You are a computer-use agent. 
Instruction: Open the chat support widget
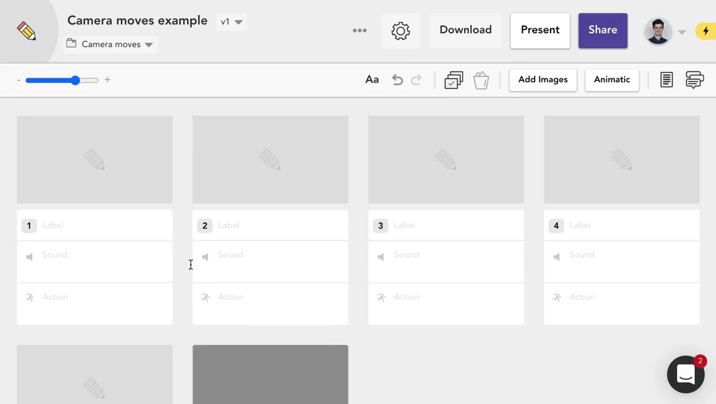pos(685,374)
